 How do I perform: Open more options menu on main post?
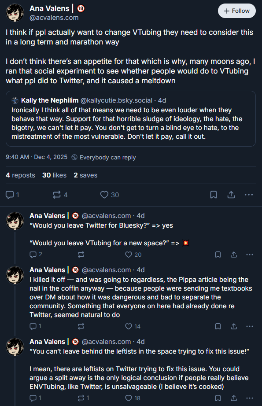click(x=248, y=195)
